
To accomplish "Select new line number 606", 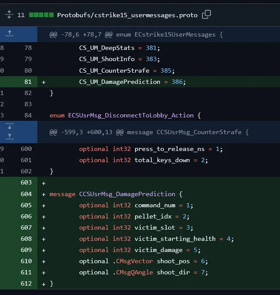I will (26, 216).
